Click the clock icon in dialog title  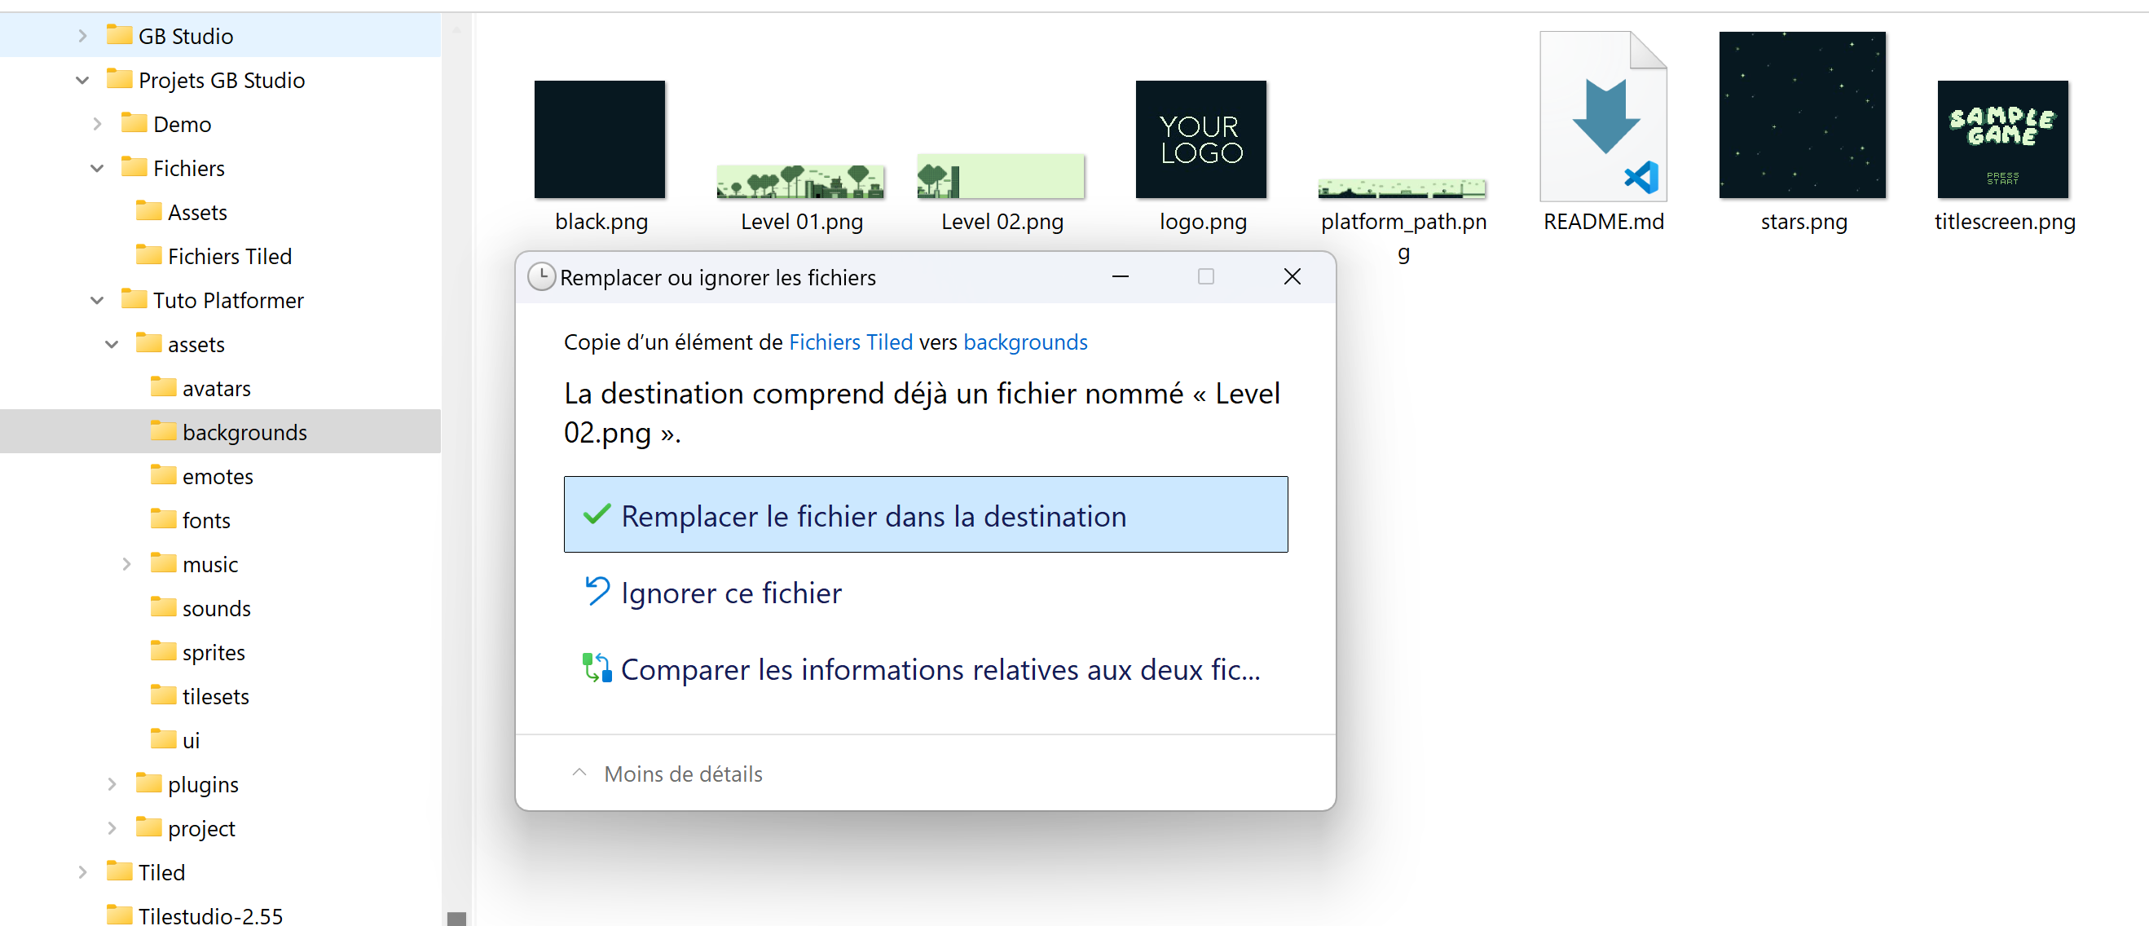tap(541, 277)
